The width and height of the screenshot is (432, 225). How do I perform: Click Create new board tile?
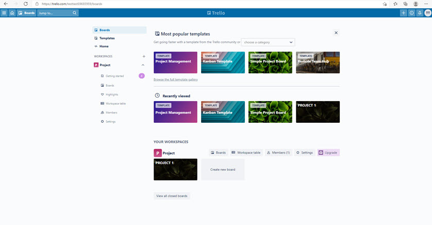tap(223, 170)
